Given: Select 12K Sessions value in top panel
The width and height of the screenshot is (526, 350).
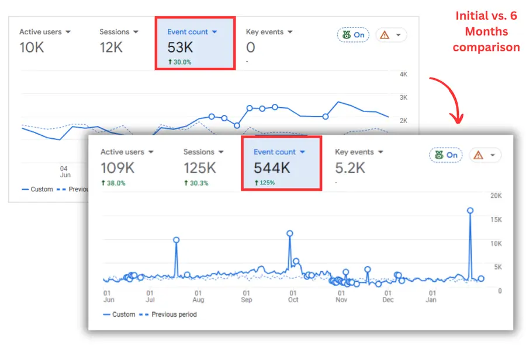Looking at the screenshot, I should tap(111, 47).
